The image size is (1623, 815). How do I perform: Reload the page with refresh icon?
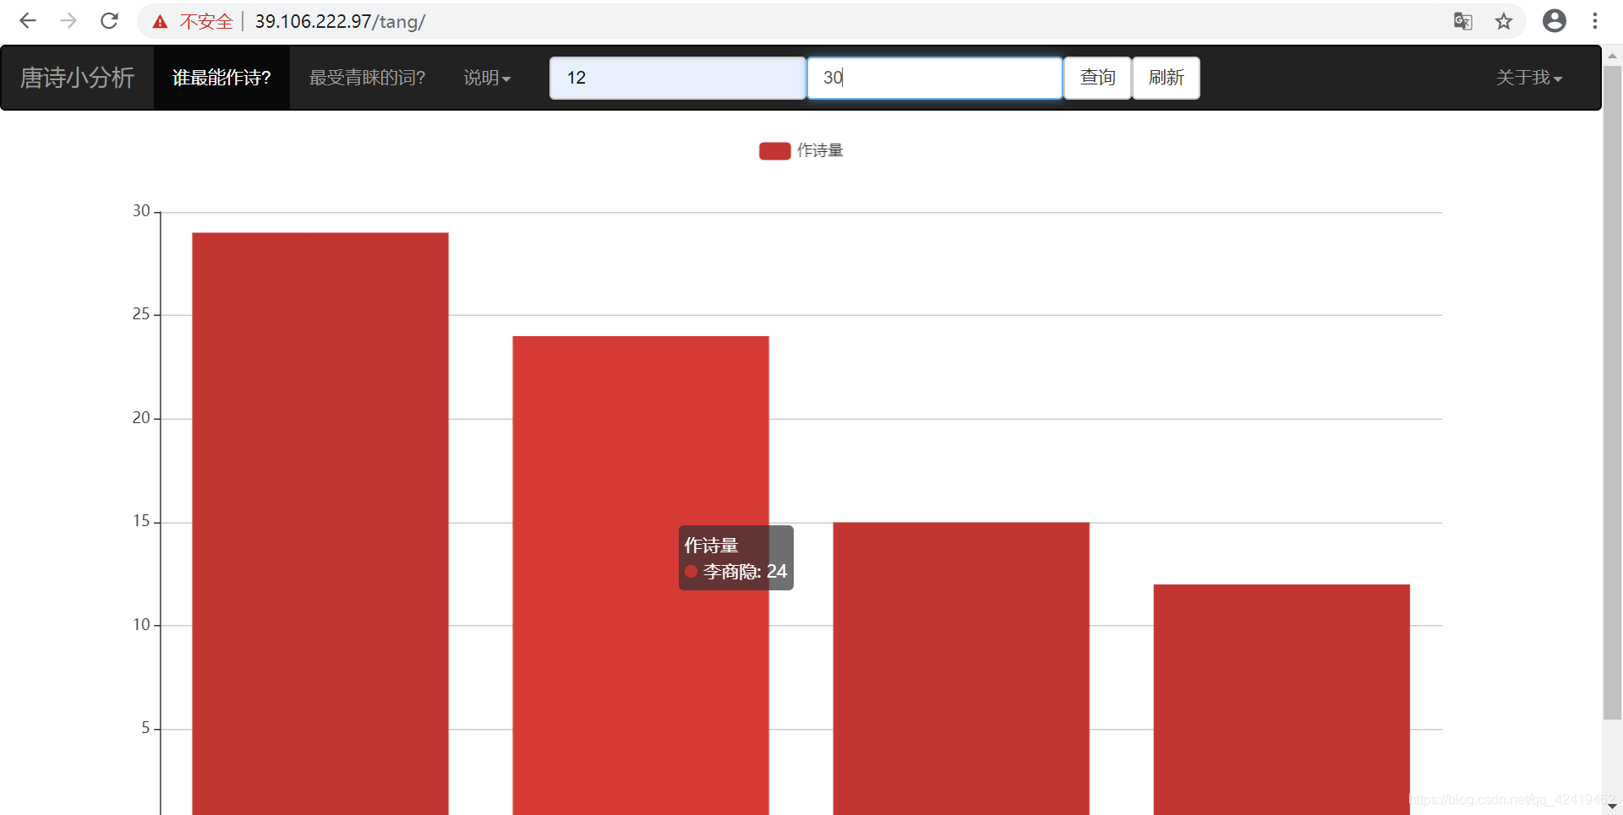109,21
